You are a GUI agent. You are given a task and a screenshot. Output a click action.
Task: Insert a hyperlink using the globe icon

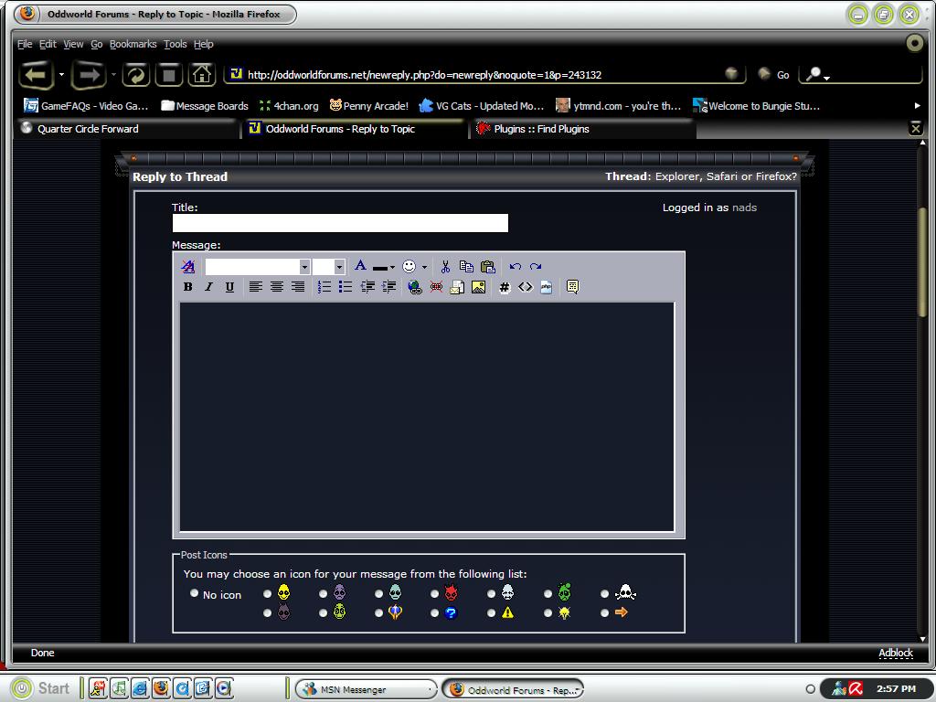[415, 287]
